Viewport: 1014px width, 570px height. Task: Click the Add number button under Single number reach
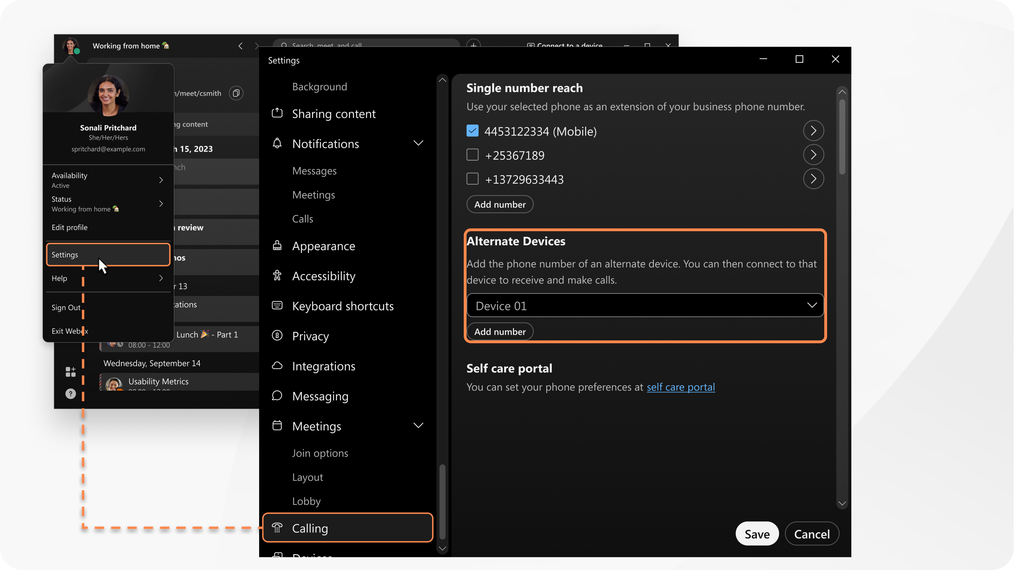[x=500, y=204]
